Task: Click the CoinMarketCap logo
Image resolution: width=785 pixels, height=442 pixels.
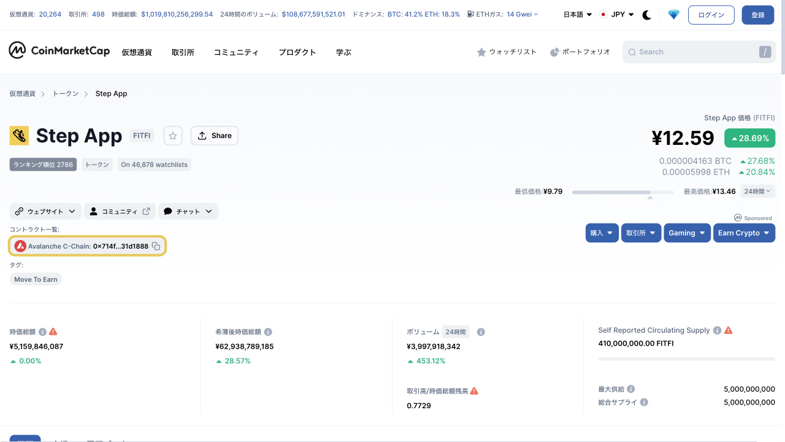Action: (59, 51)
